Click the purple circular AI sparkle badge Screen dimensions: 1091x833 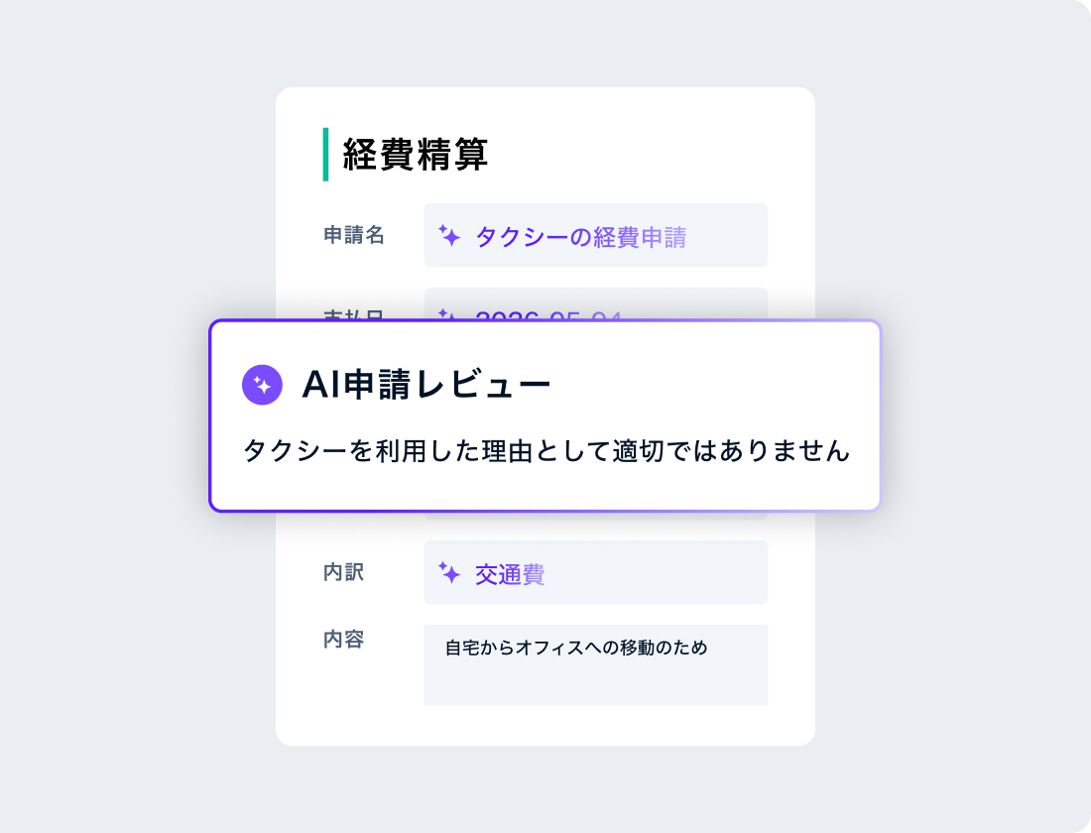263,385
